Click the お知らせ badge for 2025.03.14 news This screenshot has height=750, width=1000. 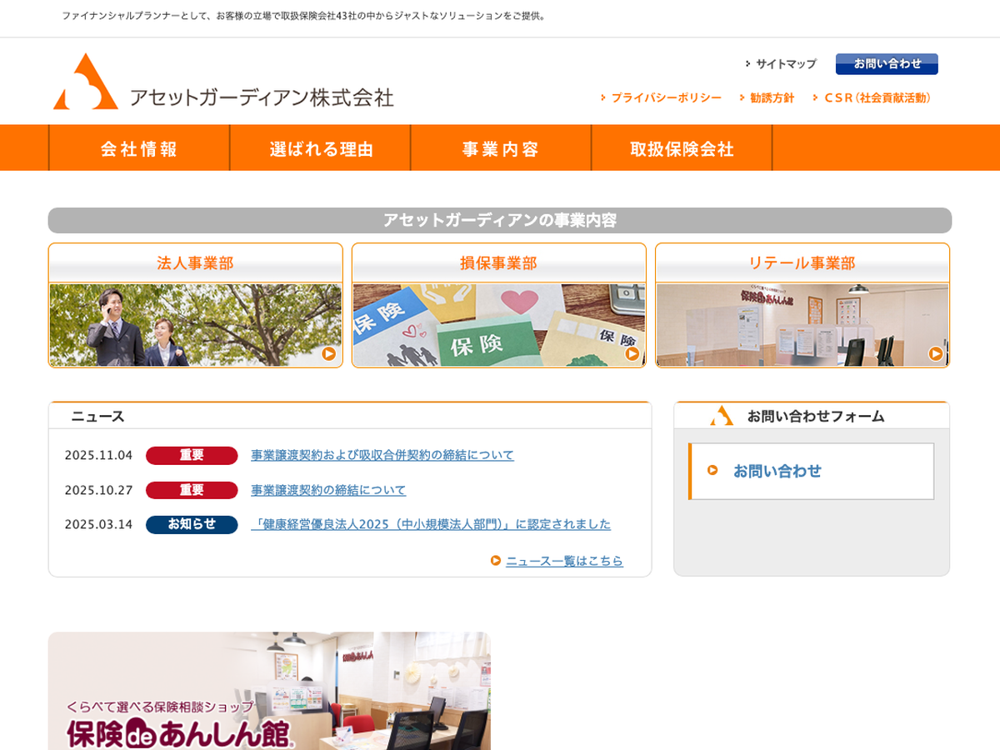point(192,524)
